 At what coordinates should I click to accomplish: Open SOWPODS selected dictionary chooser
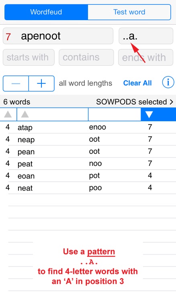tap(135, 102)
